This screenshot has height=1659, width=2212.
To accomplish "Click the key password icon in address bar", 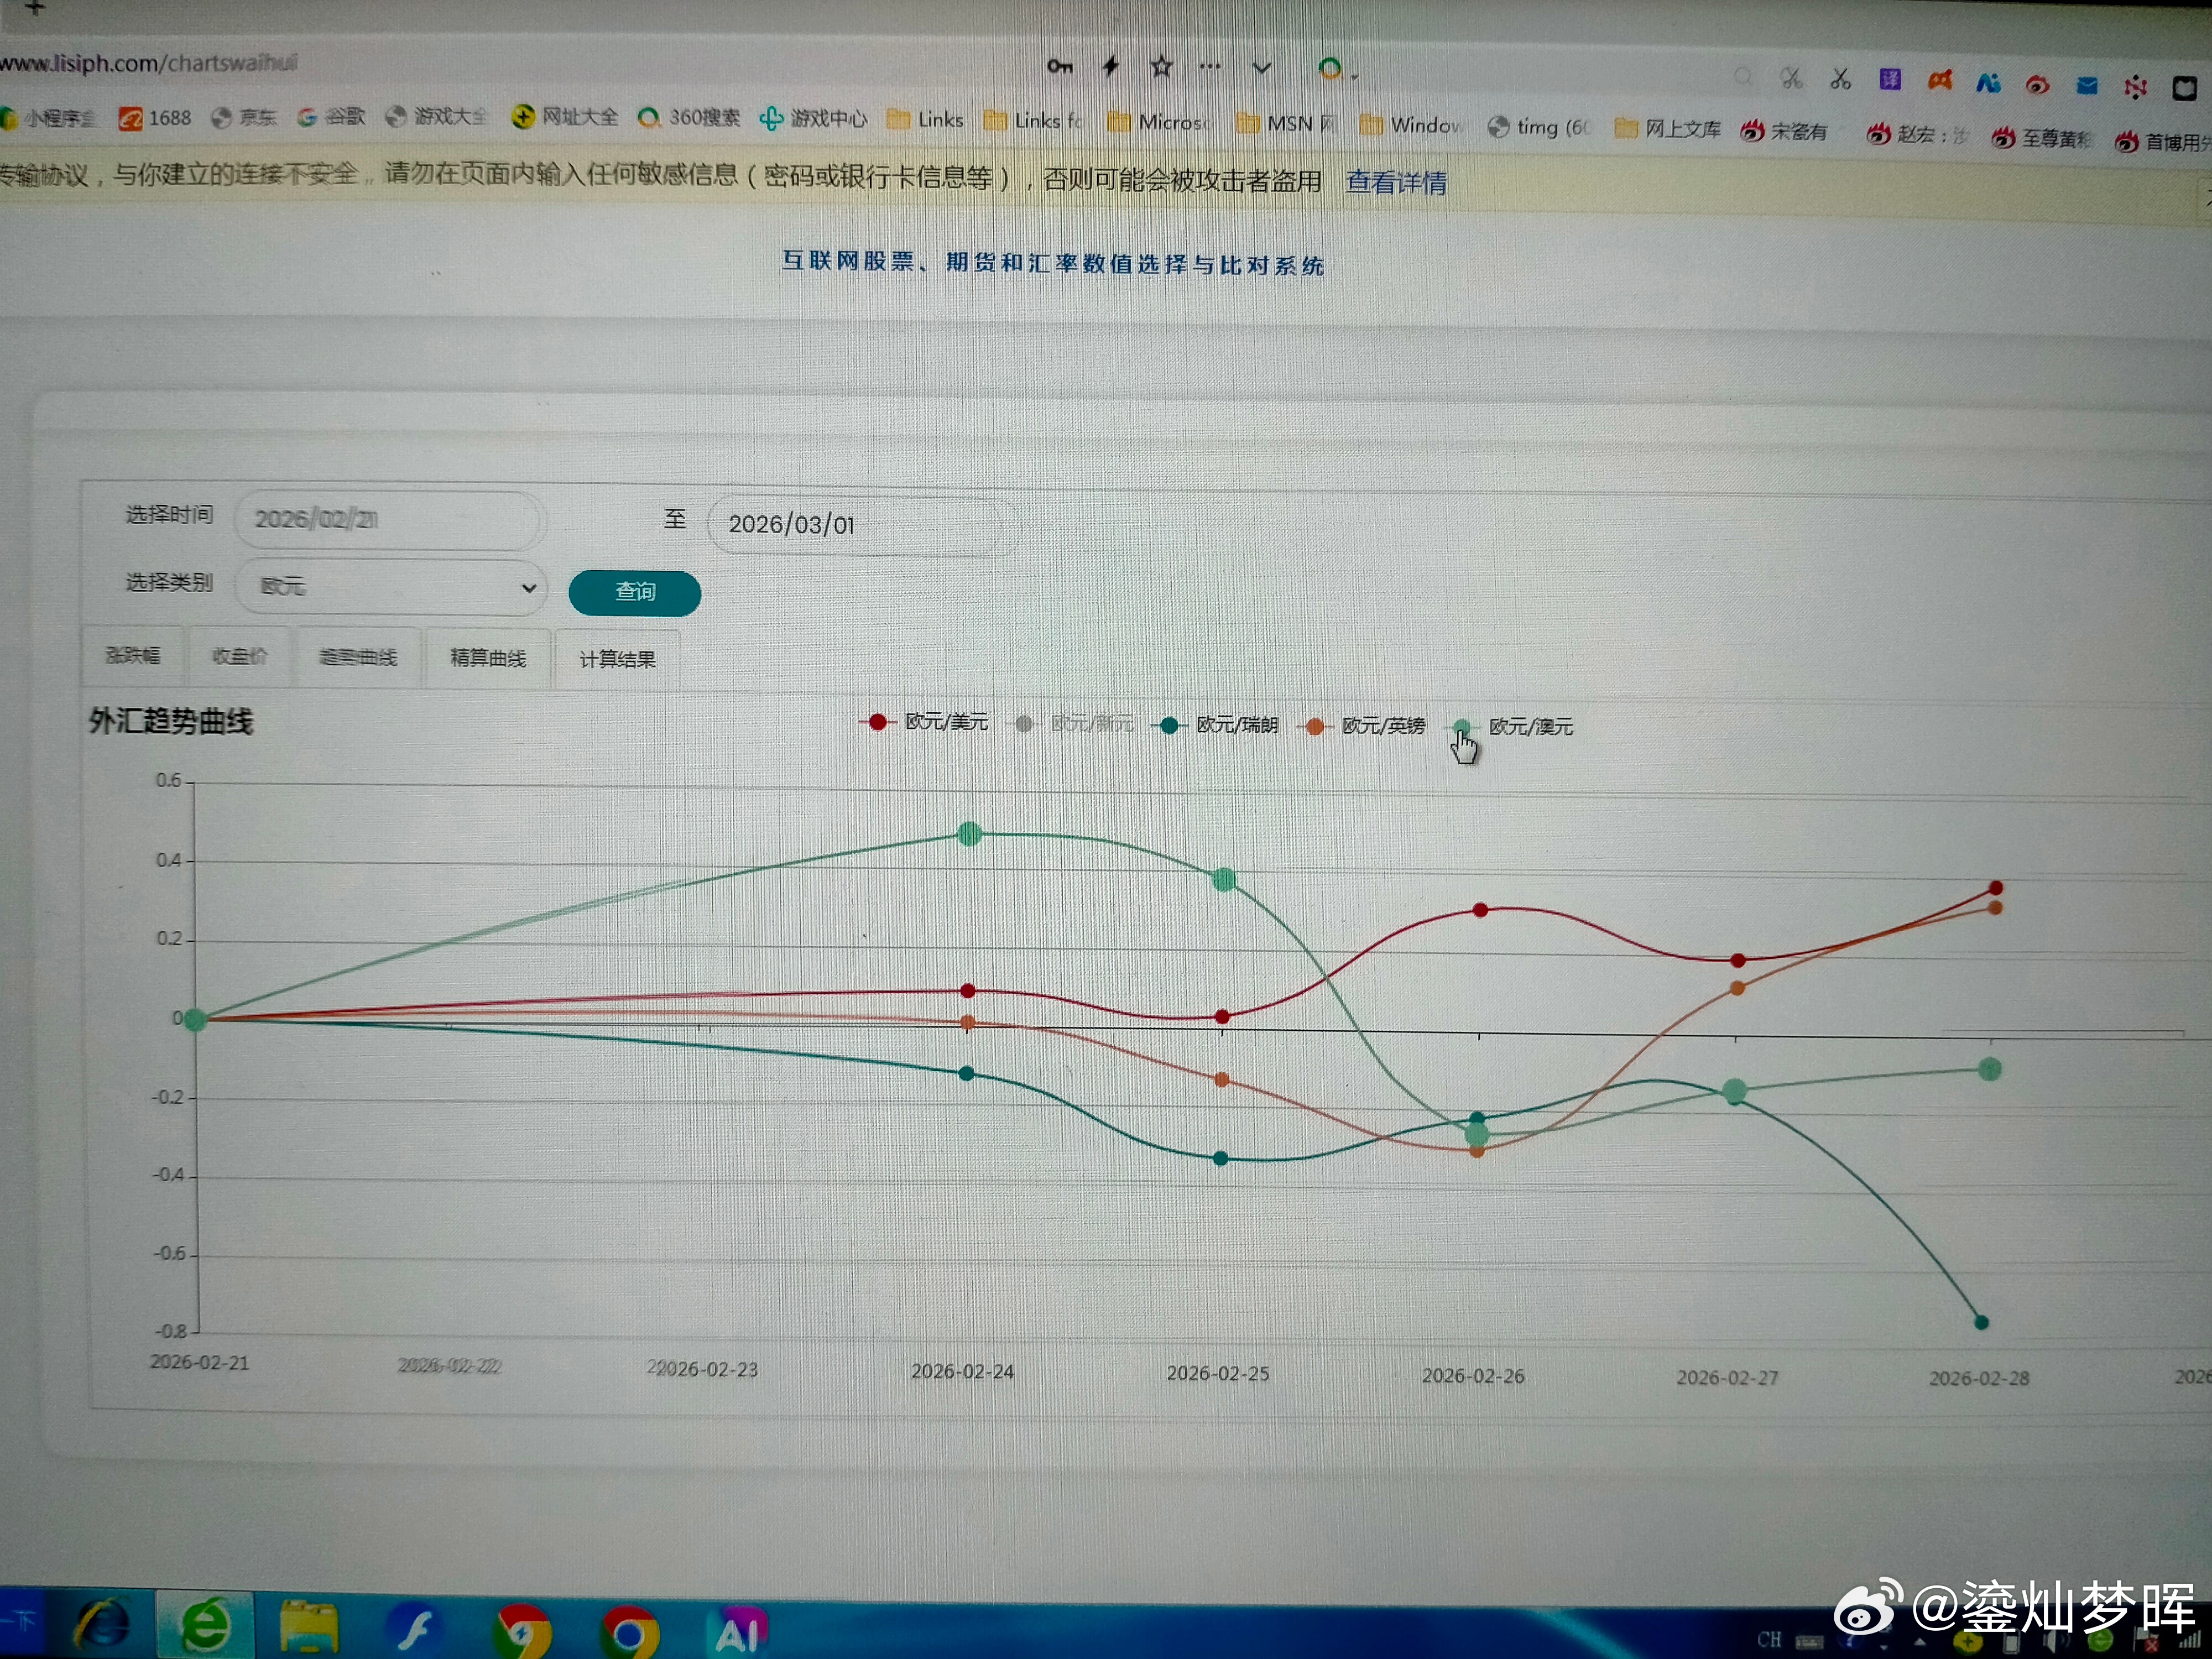I will coord(1059,67).
